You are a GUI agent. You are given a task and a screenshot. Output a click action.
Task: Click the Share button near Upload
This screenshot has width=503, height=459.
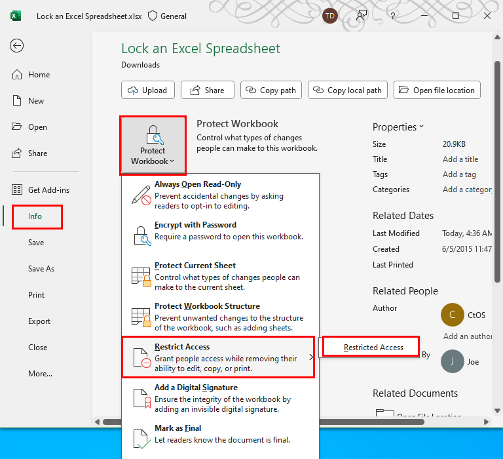coord(208,90)
